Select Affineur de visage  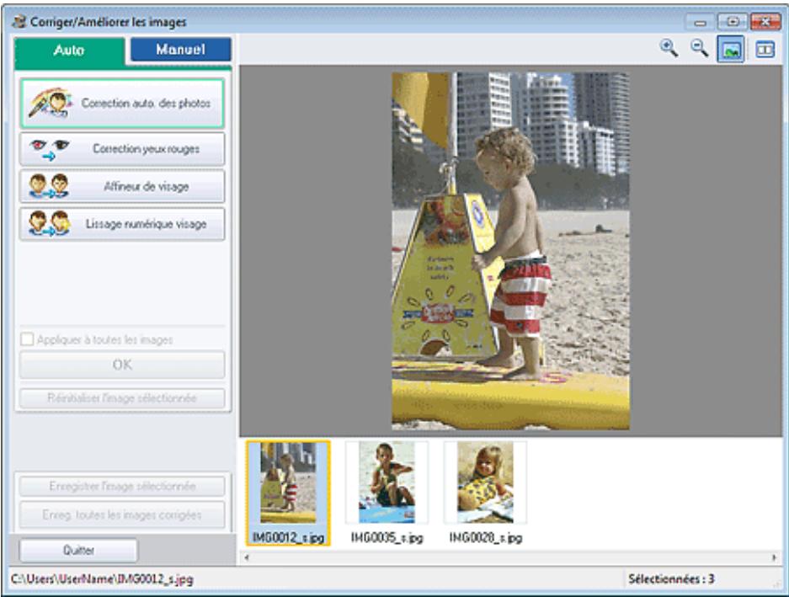(122, 186)
